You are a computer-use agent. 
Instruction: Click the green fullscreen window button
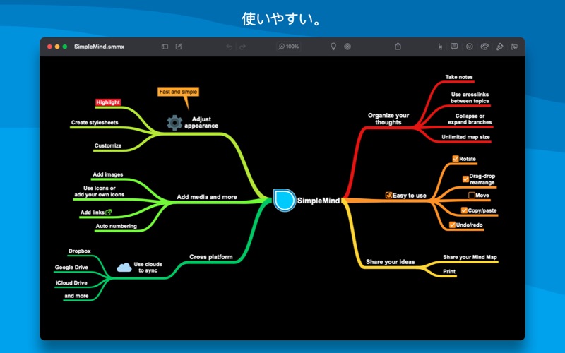point(65,47)
